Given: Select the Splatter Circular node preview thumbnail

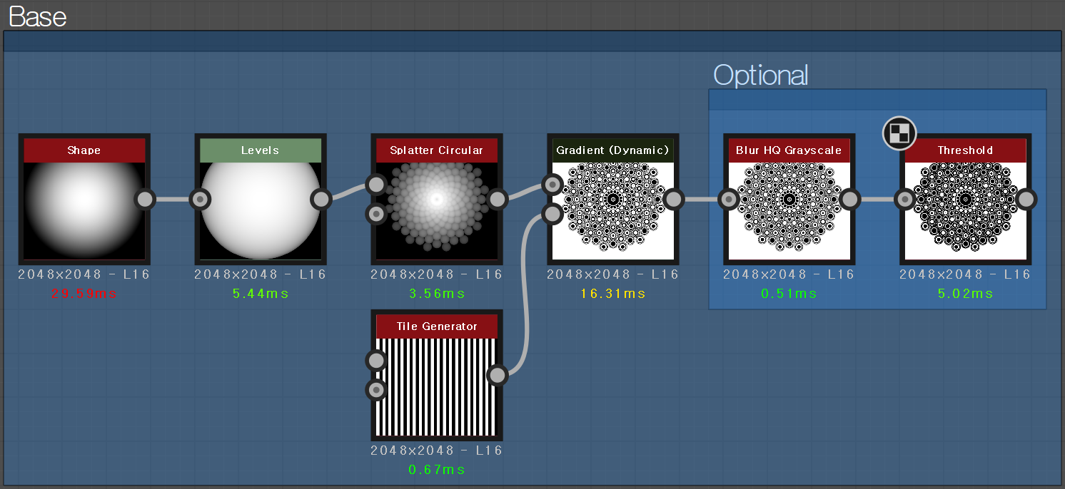Looking at the screenshot, I should [437, 211].
